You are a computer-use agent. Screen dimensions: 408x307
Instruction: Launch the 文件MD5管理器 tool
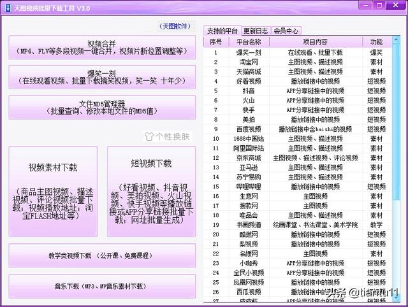coord(102,108)
